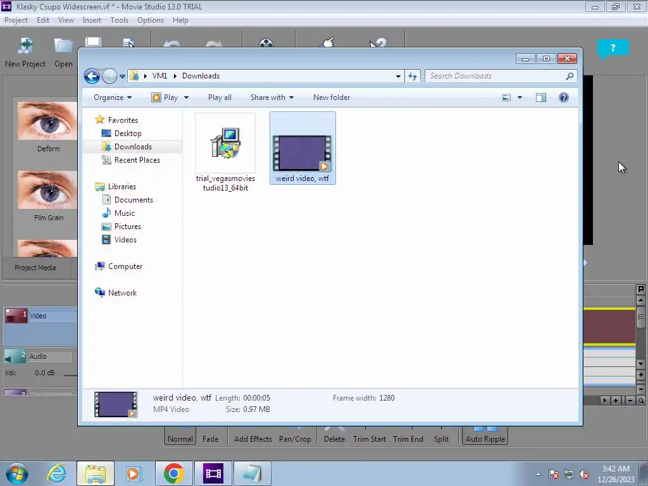
Task: Select trial_vegasmoviestudio13_64bit installer file
Action: pyautogui.click(x=225, y=153)
